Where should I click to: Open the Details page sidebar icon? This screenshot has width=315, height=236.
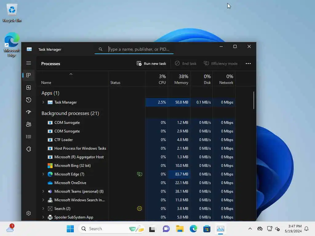29,137
